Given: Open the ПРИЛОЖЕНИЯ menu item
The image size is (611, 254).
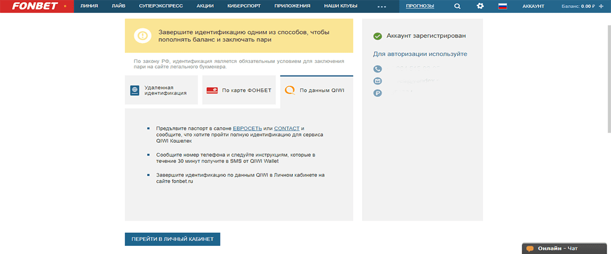Looking at the screenshot, I should [292, 6].
